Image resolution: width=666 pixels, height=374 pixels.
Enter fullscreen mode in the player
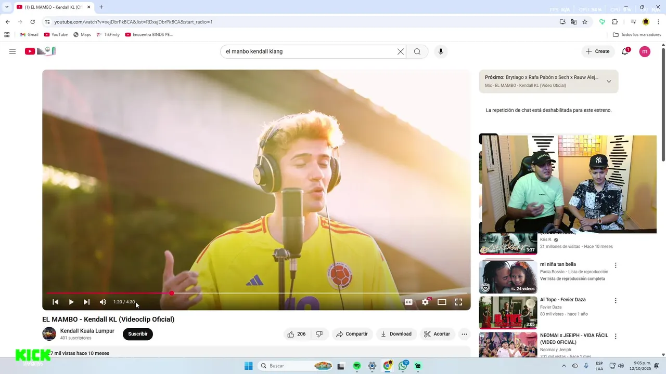[458, 302]
